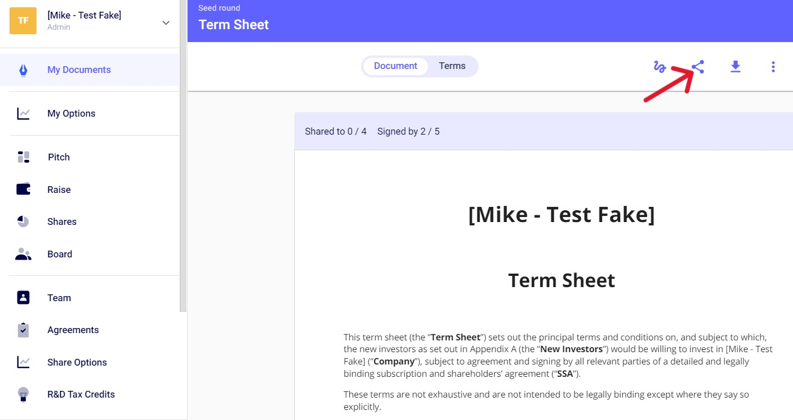Expand the company account dropdown chevron
The width and height of the screenshot is (793, 420).
pos(166,23)
